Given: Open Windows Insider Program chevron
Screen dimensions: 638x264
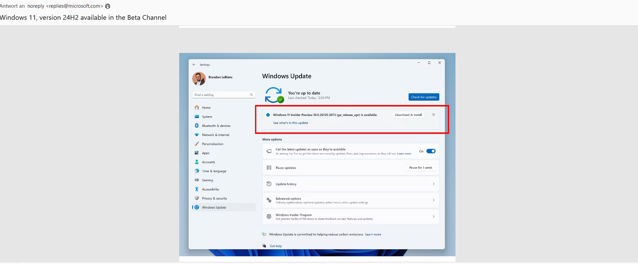Looking at the screenshot, I should coord(434,217).
